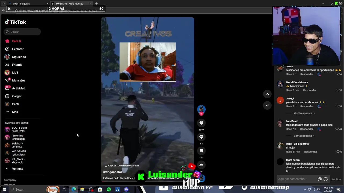Reply to Roba_un_brainrots' comment
This screenshot has height=193, width=344.
(311, 152)
